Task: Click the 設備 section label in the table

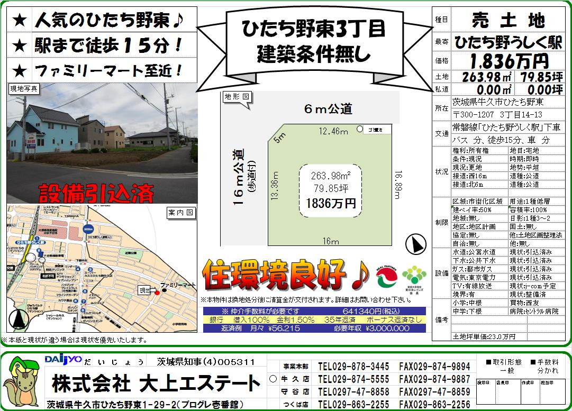Action: [x=441, y=273]
